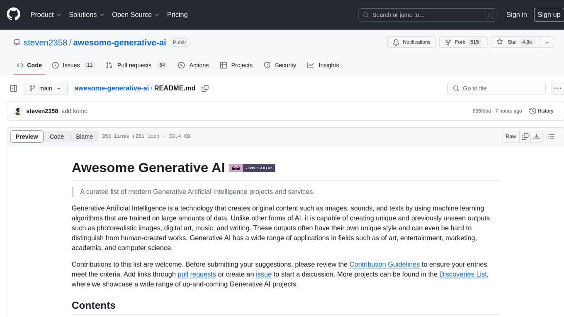Open the more file actions menu
The width and height of the screenshot is (564, 317).
pos(557,88)
